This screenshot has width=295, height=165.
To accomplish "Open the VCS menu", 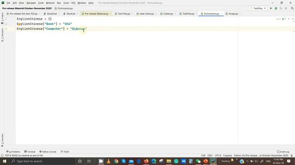I will 73,3.
